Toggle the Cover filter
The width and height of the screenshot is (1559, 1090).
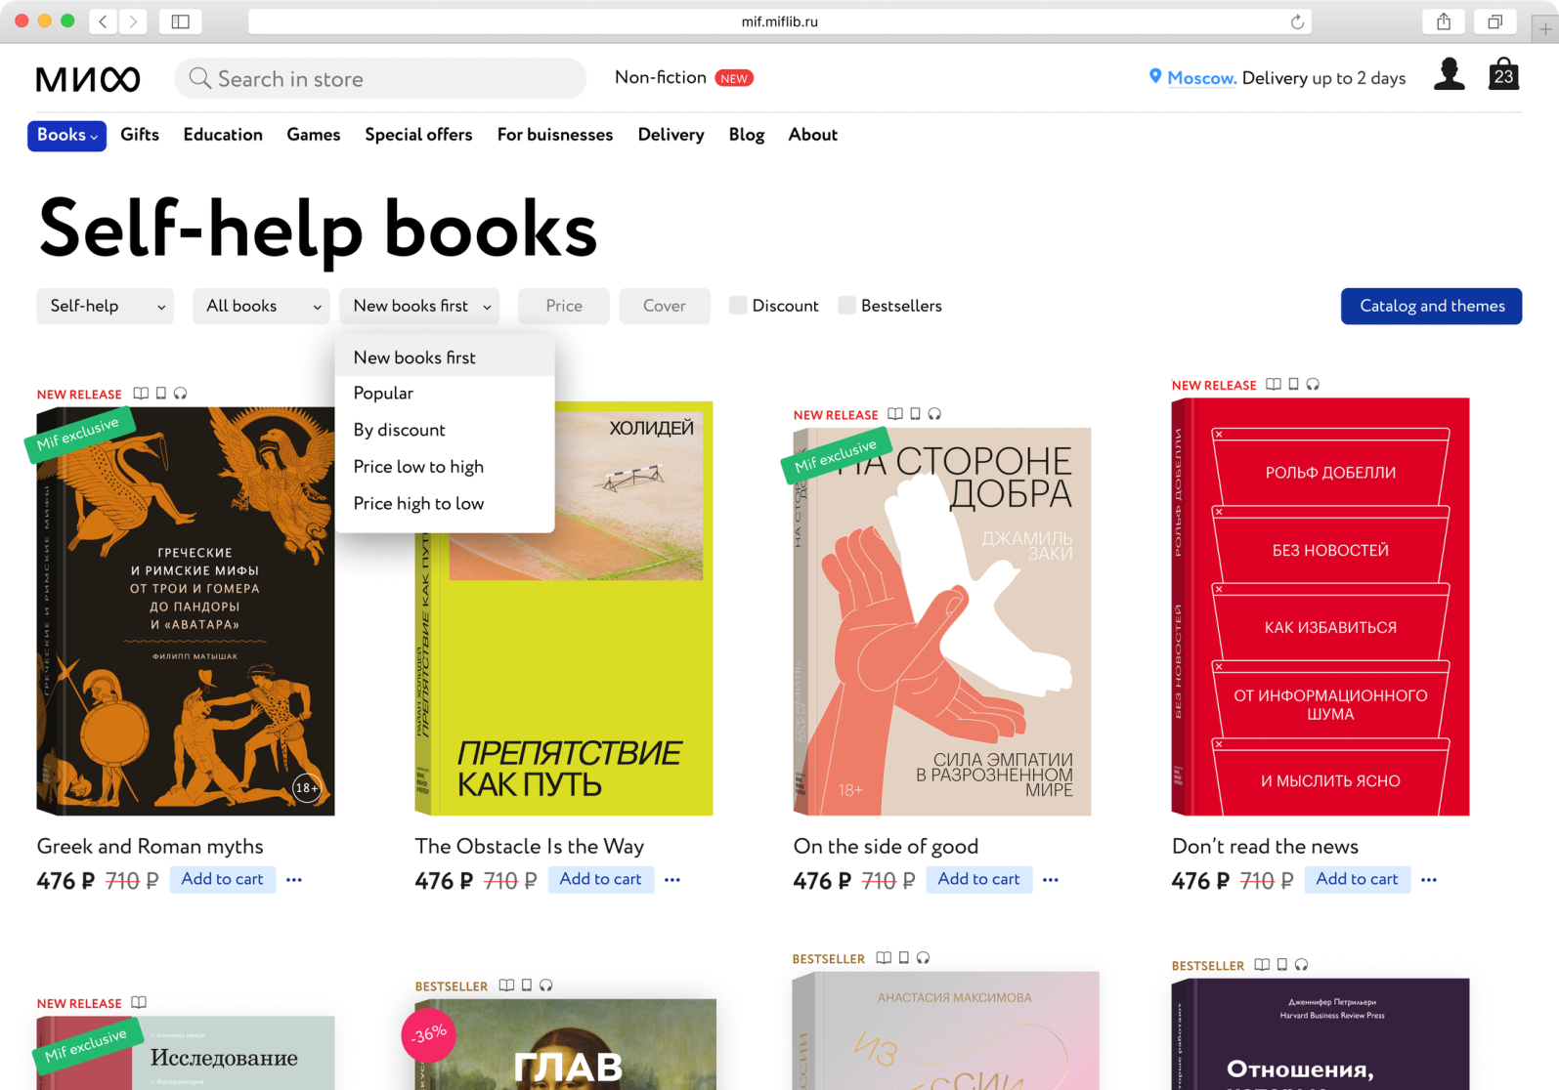click(x=665, y=306)
